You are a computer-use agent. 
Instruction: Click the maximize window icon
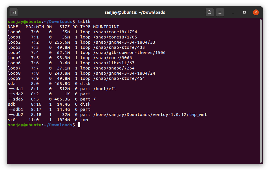pos(245,12)
